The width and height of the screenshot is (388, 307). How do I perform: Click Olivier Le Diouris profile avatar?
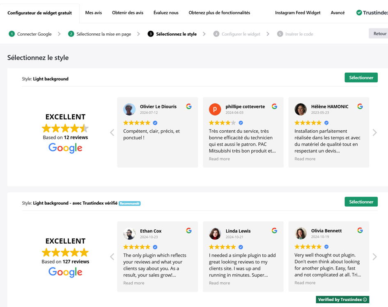click(x=129, y=109)
